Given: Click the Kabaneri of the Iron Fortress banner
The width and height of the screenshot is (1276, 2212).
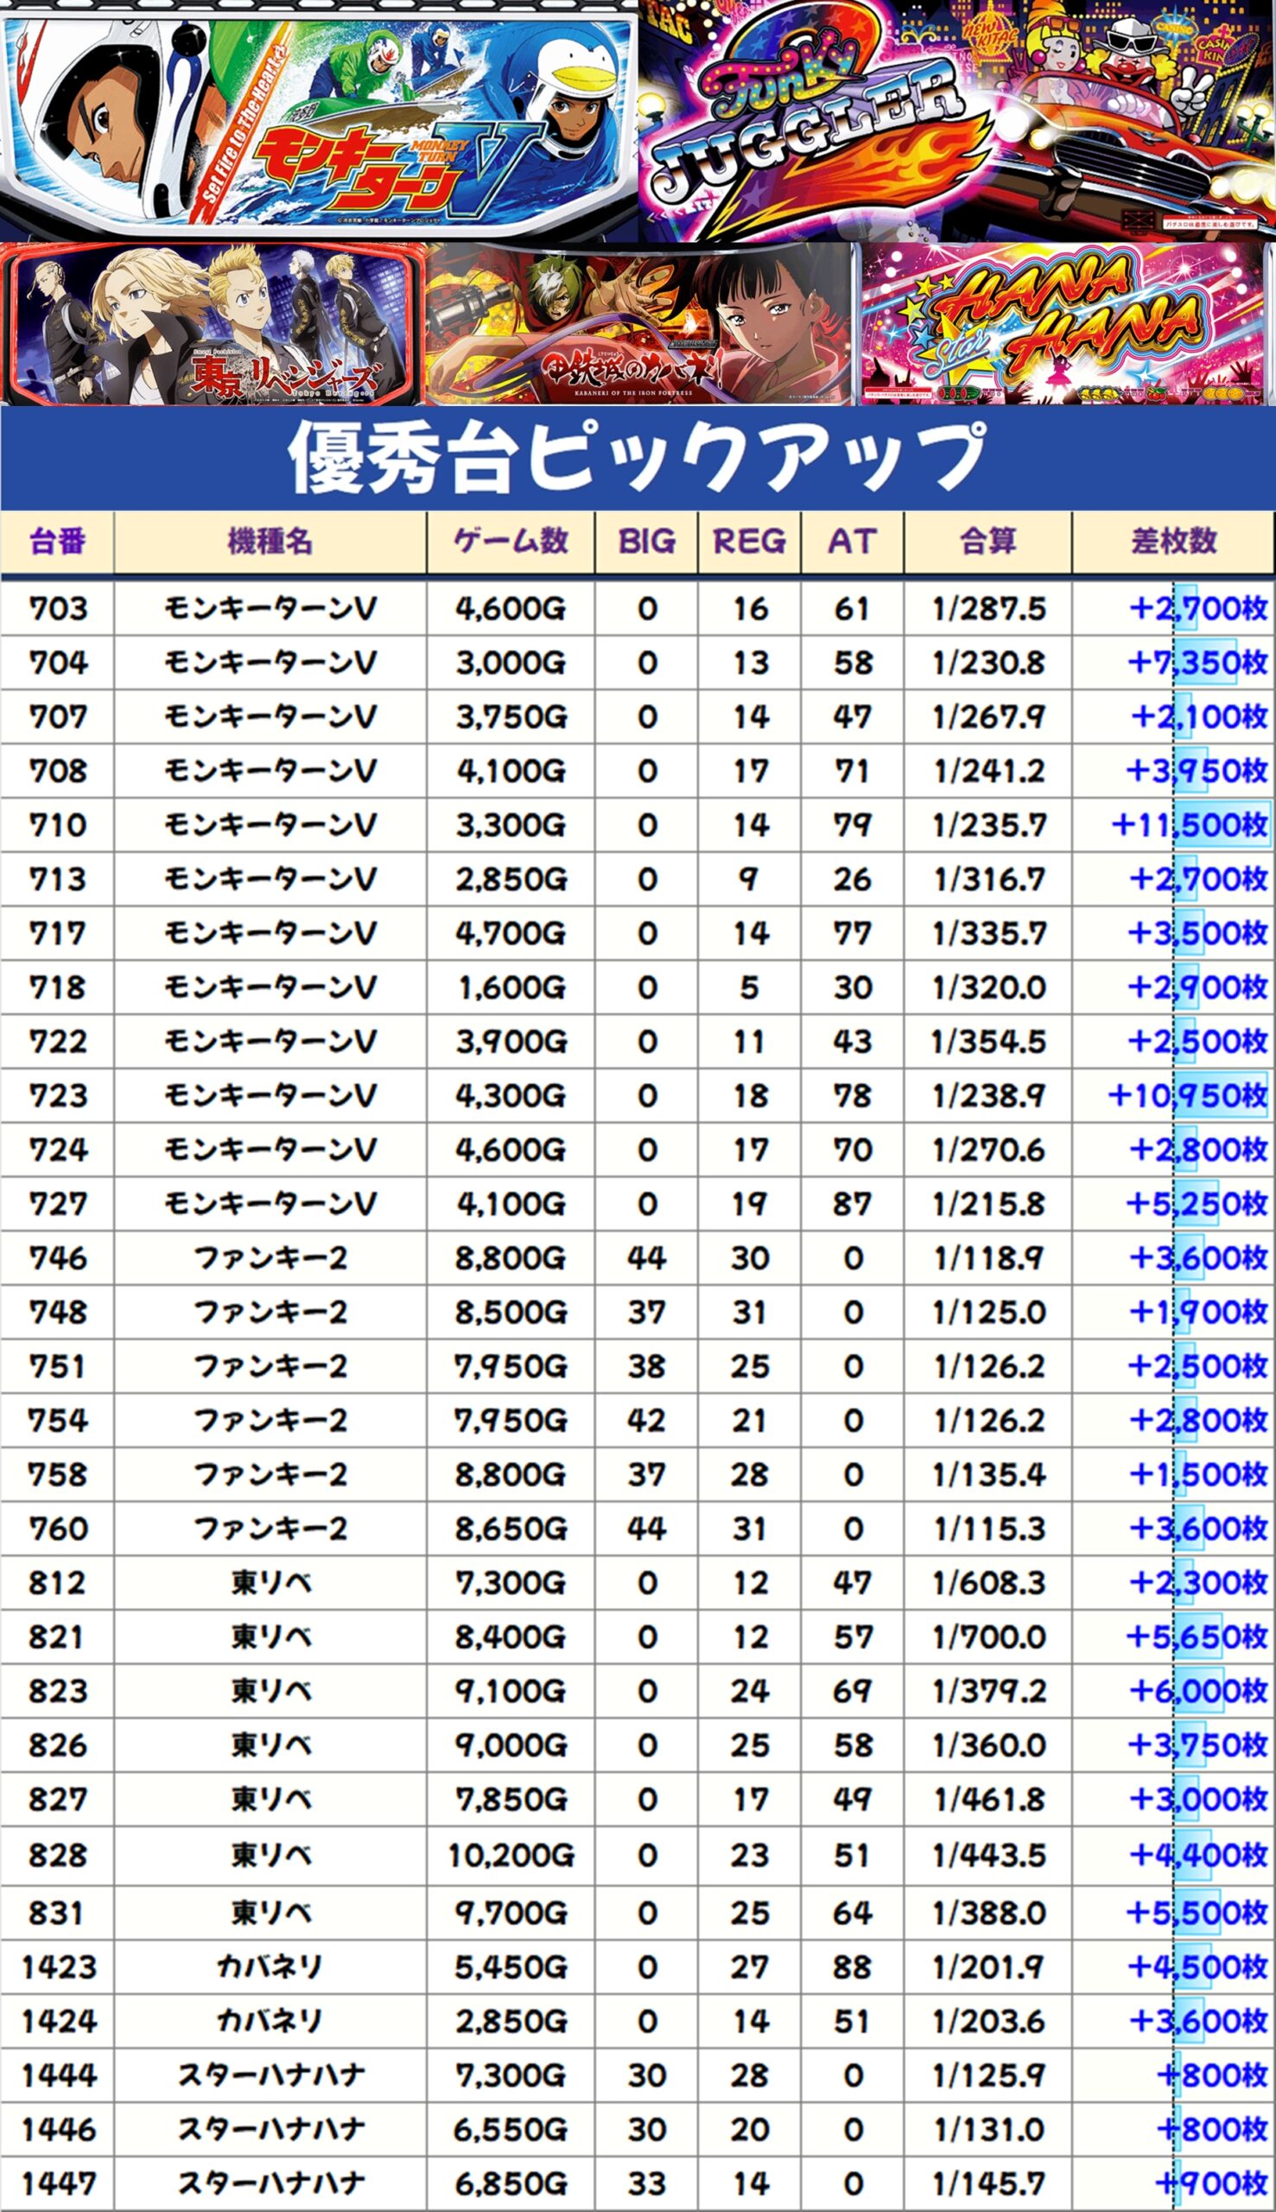Looking at the screenshot, I should click(x=640, y=324).
